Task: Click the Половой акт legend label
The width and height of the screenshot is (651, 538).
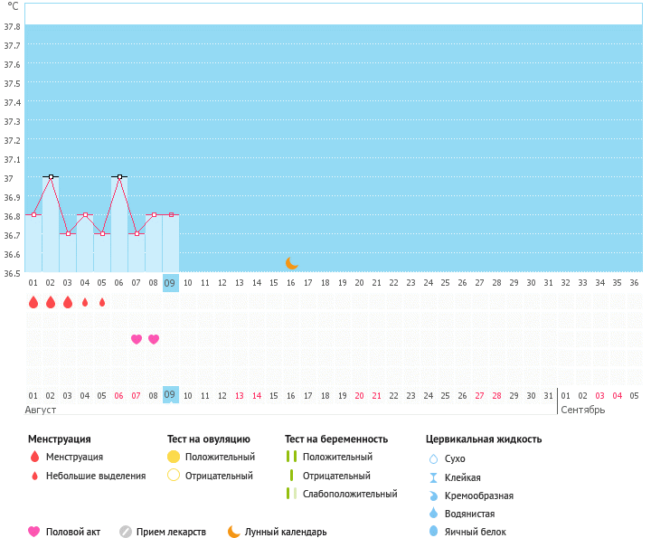Action: [x=74, y=532]
